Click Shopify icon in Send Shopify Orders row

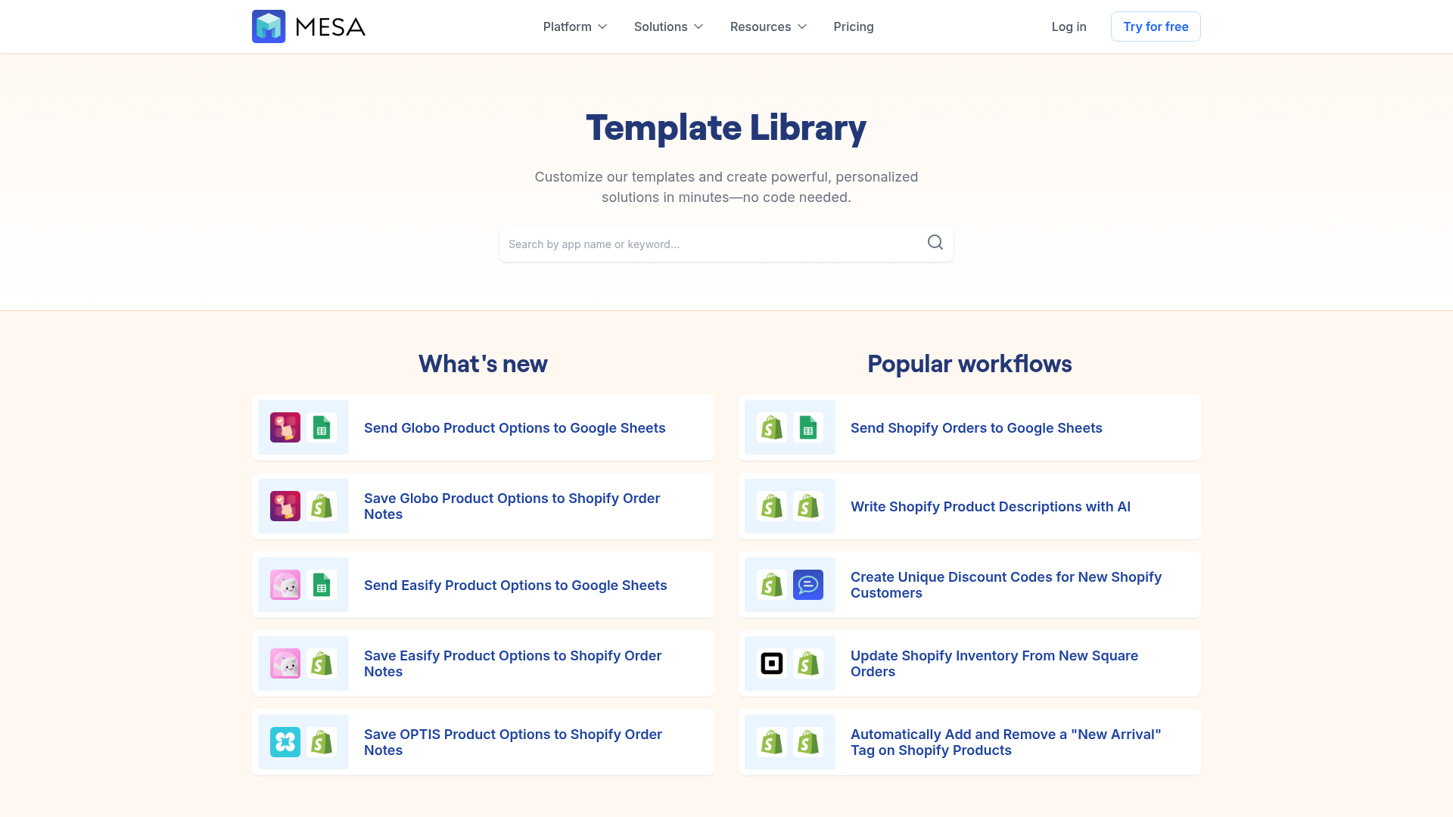772,427
